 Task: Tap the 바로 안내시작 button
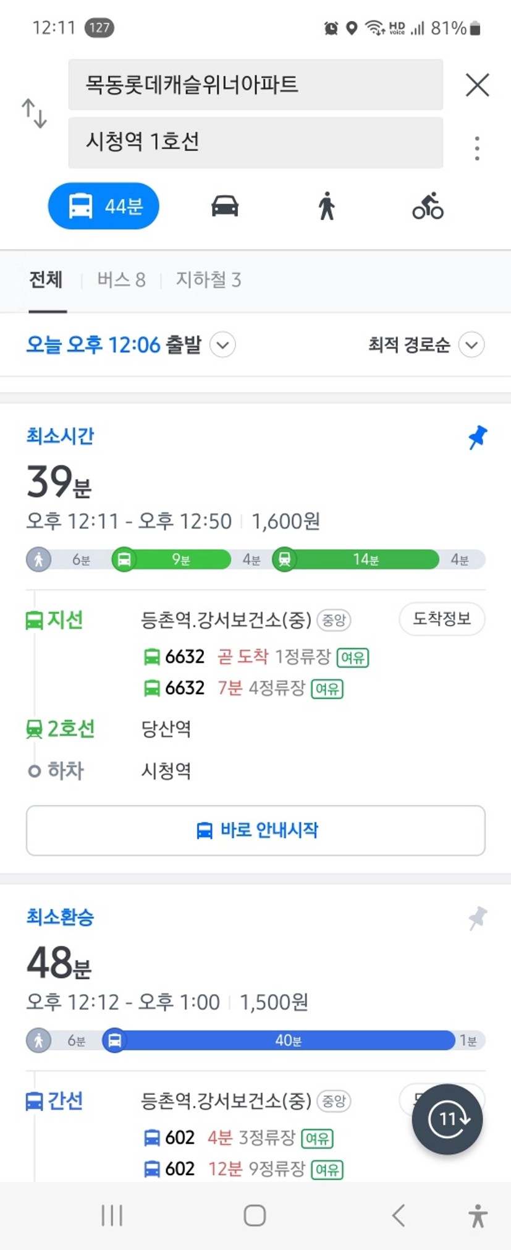[256, 830]
